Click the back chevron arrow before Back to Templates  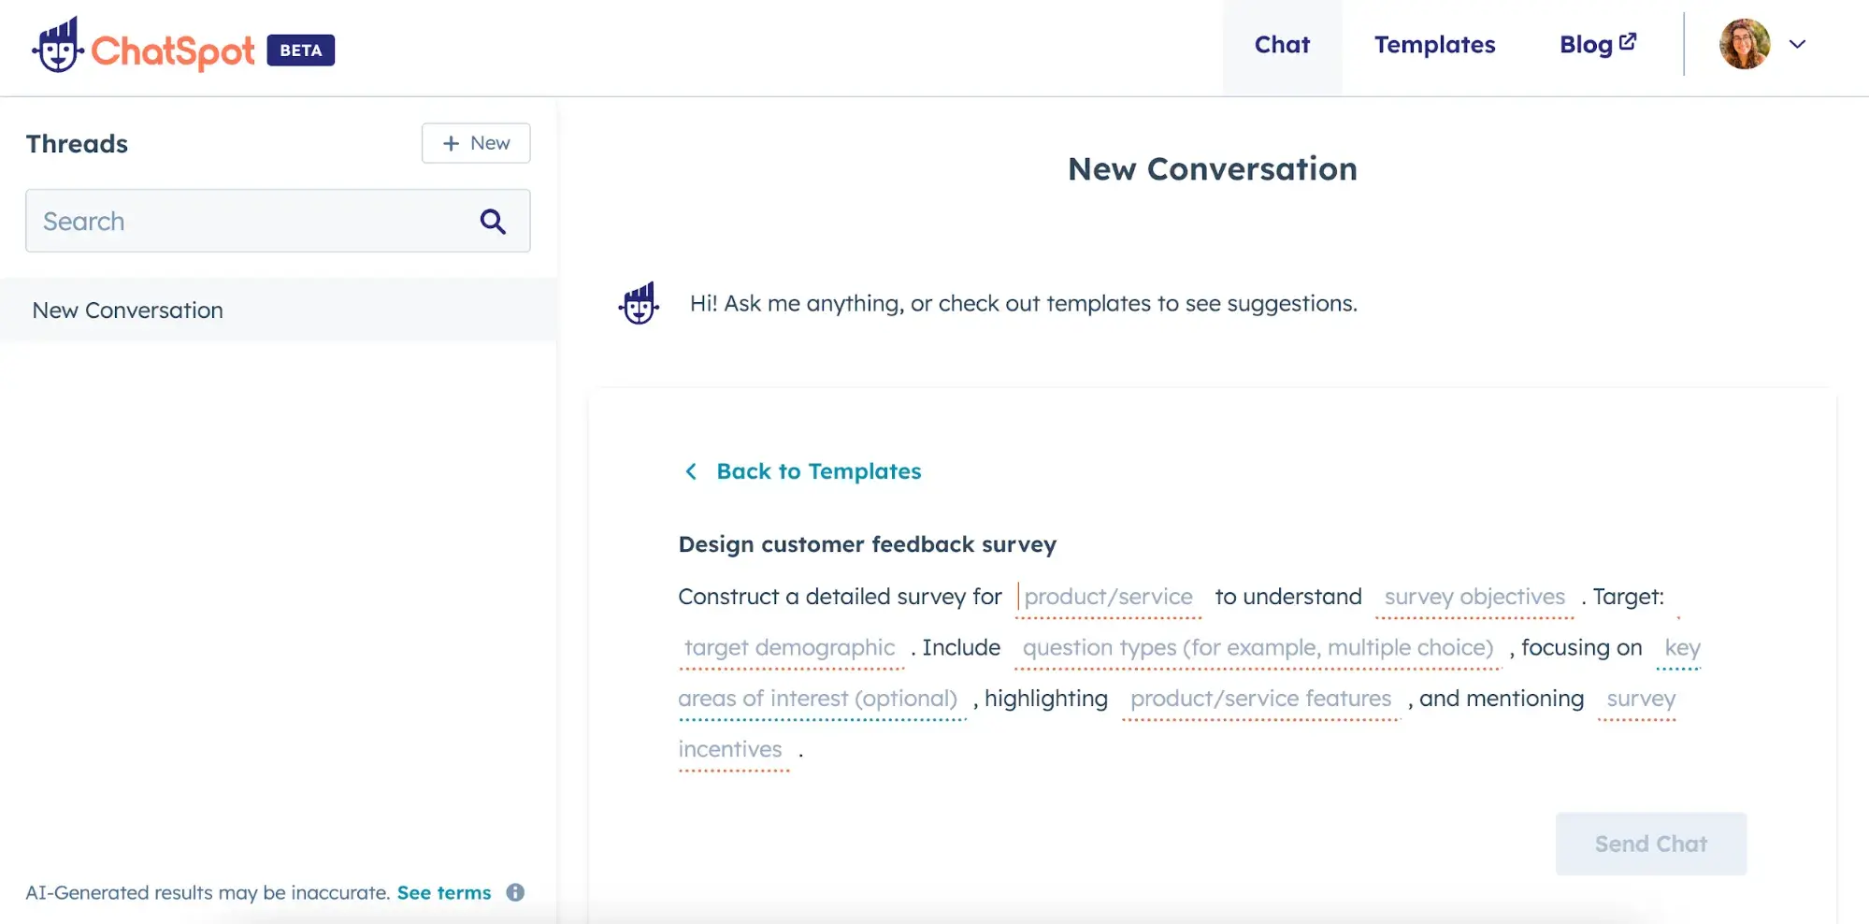coord(691,471)
